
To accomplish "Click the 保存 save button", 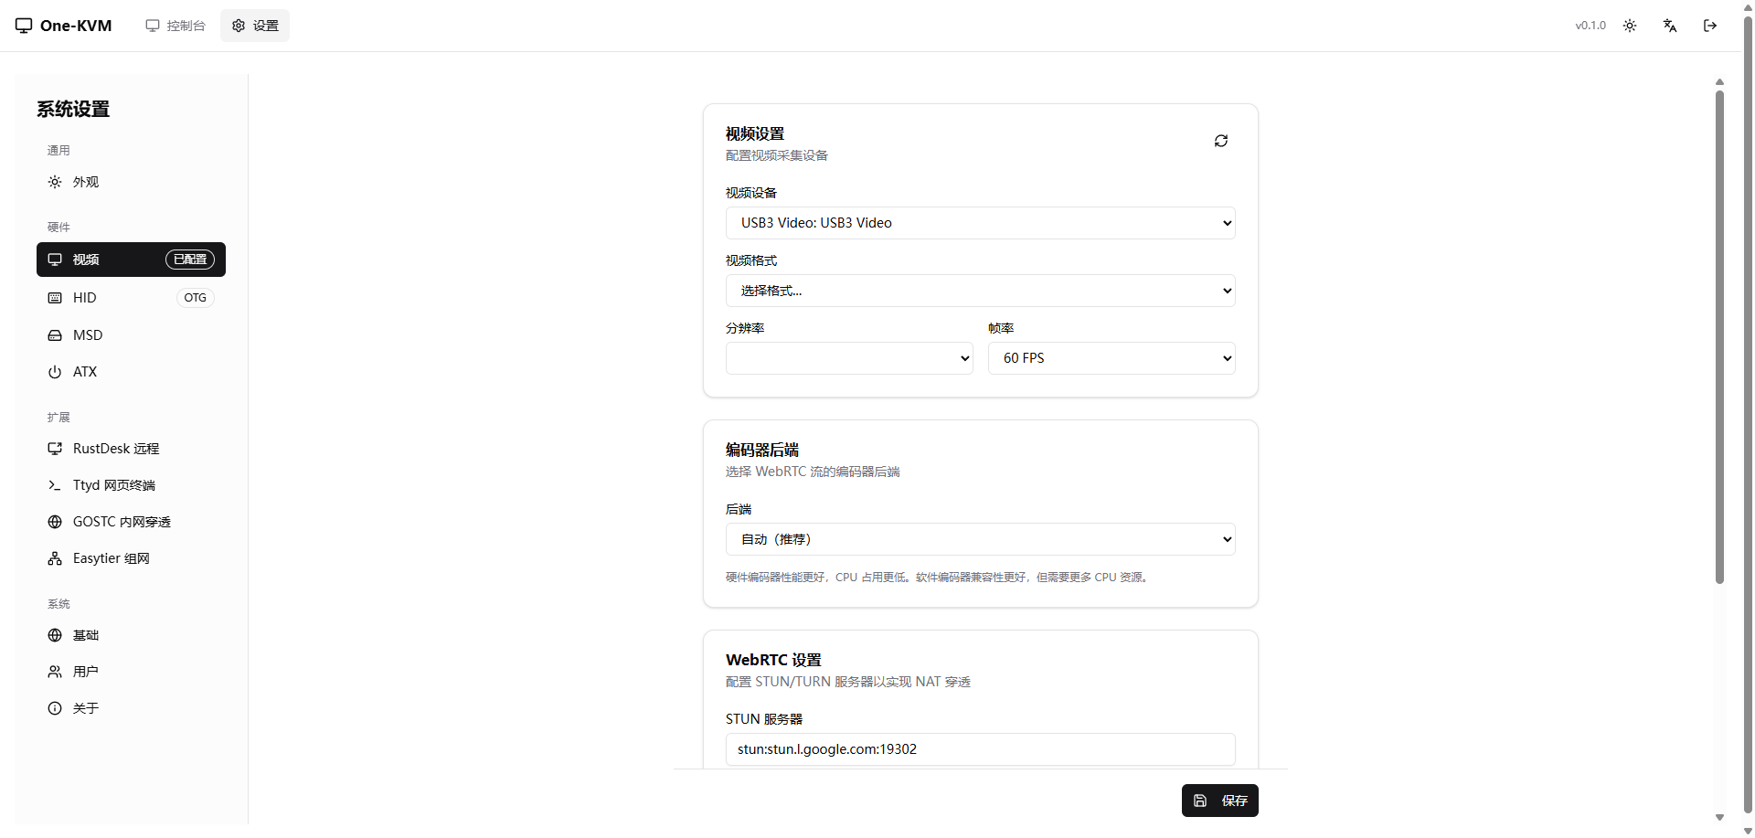I will [x=1219, y=801].
